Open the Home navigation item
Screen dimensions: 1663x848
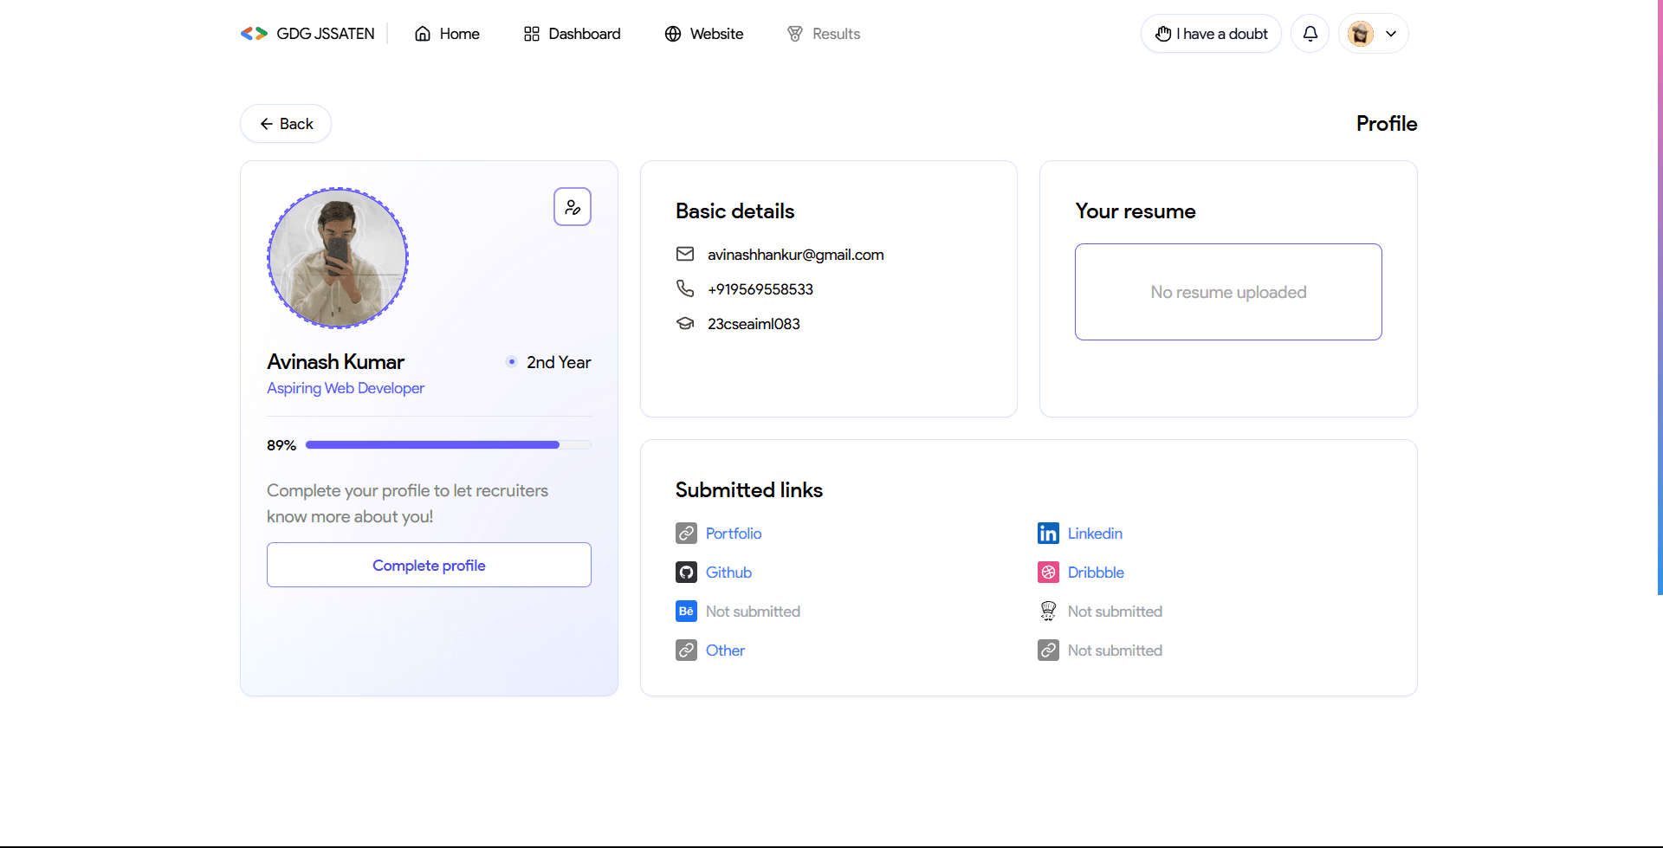(x=447, y=34)
